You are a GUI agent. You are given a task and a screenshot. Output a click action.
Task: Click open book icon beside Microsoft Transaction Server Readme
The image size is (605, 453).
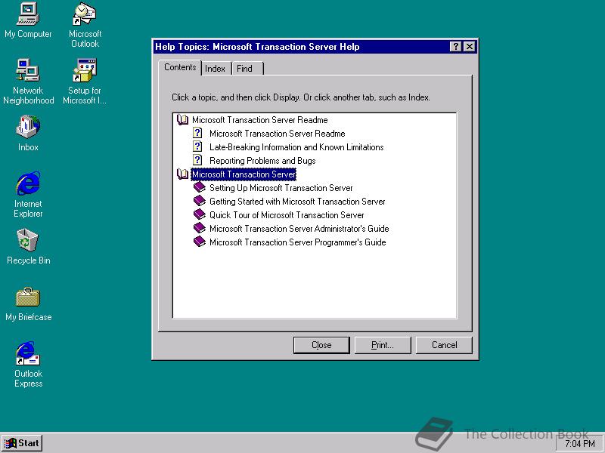click(182, 120)
